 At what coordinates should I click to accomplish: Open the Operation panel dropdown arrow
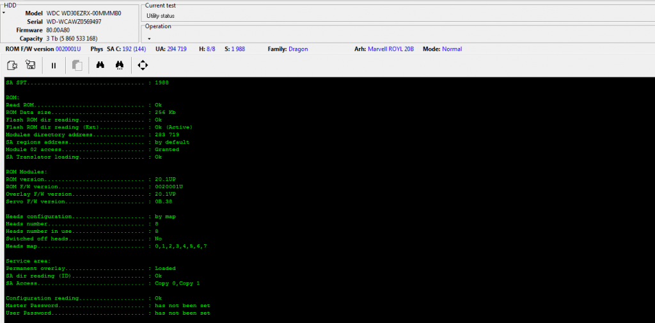coord(149,39)
